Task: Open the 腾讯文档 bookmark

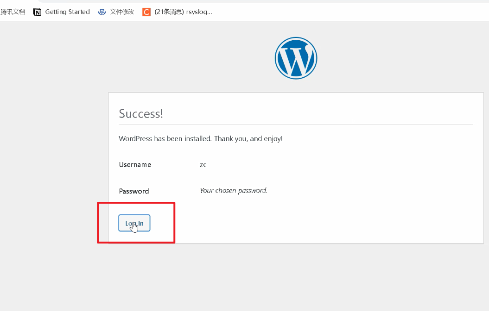Action: [13, 12]
